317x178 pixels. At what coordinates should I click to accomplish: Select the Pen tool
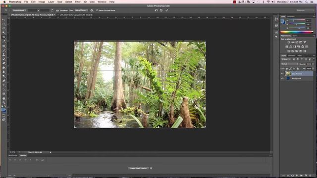[x=3, y=81]
